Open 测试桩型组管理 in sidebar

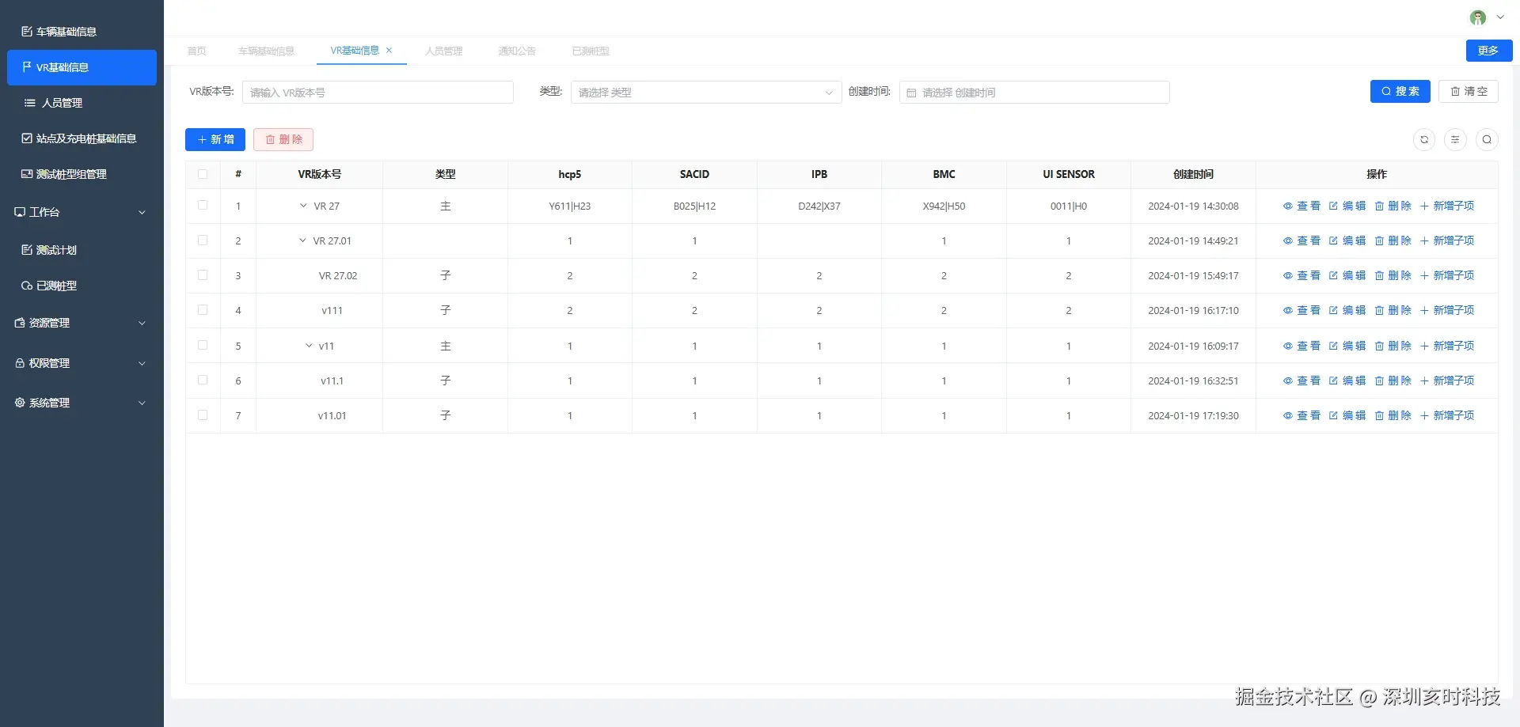82,174
